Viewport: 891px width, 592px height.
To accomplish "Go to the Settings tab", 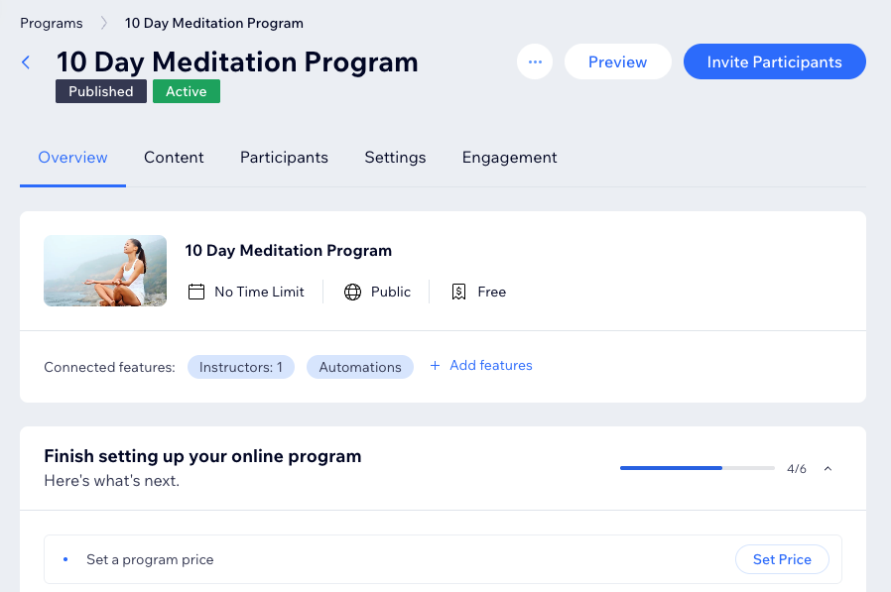I will (395, 157).
